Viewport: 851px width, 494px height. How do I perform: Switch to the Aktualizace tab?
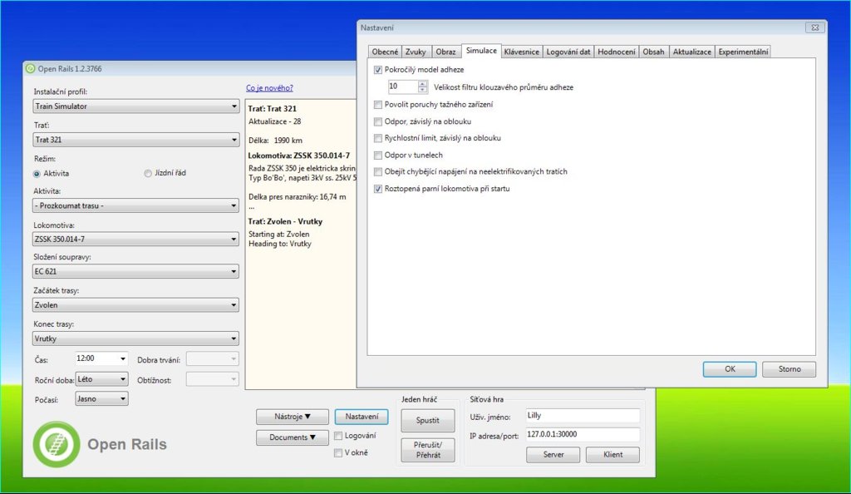pos(691,52)
